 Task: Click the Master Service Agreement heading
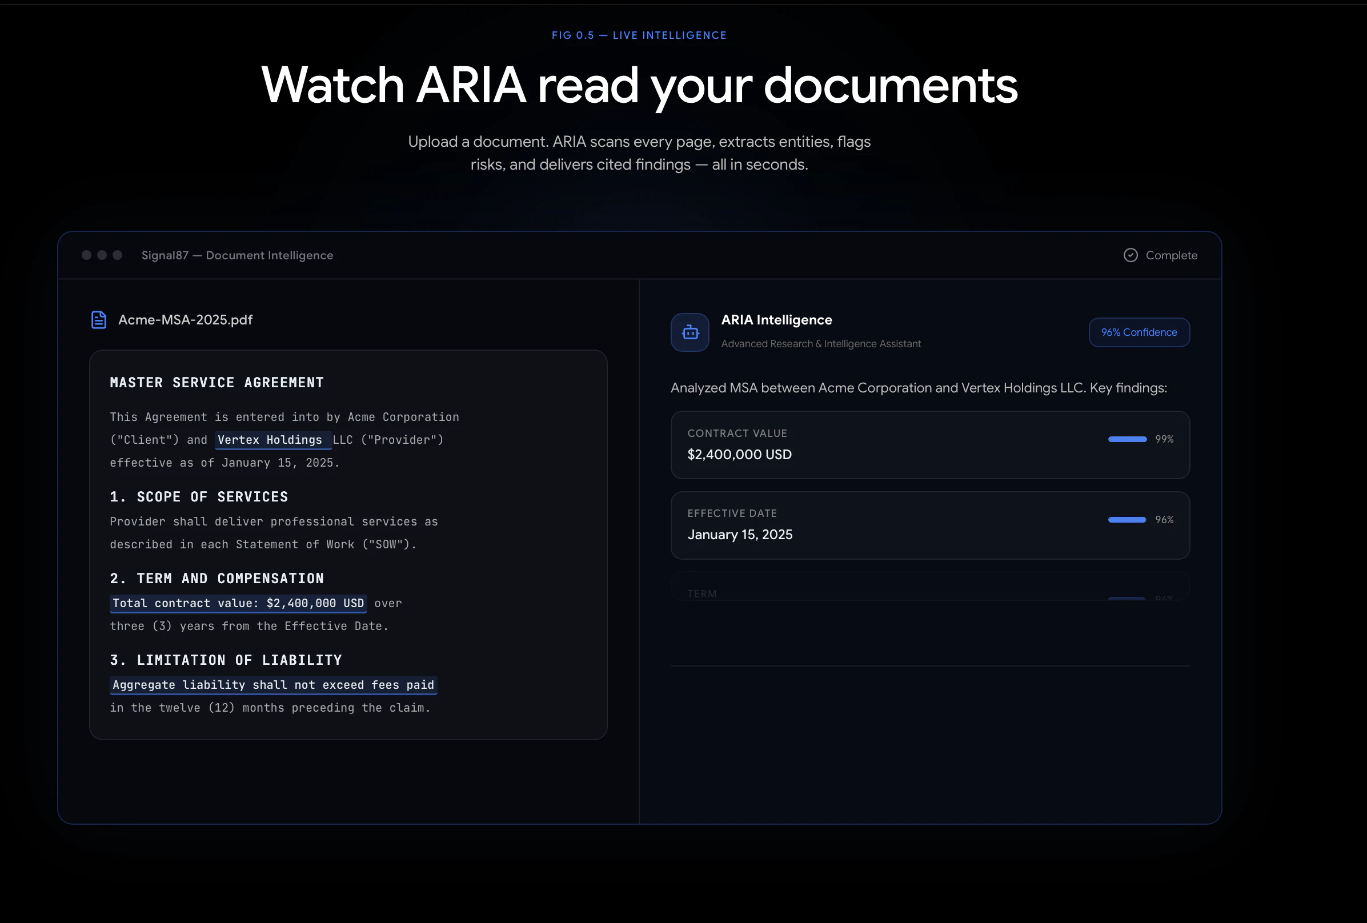point(217,382)
